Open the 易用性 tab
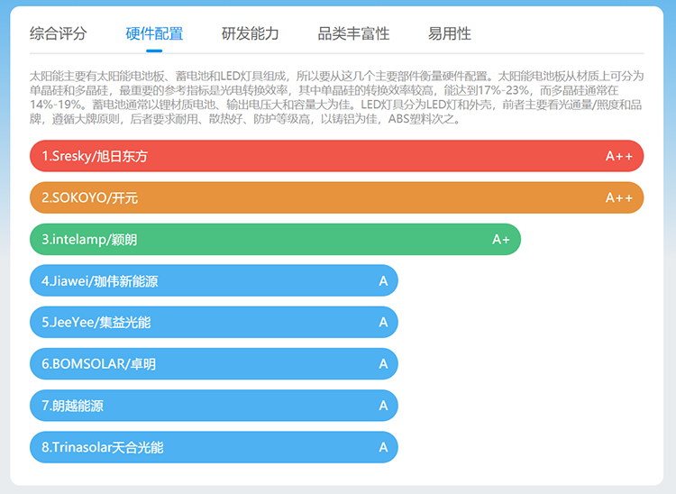 (x=449, y=33)
